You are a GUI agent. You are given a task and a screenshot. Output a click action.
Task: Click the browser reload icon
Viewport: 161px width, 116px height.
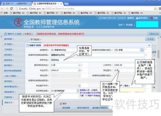12,9
